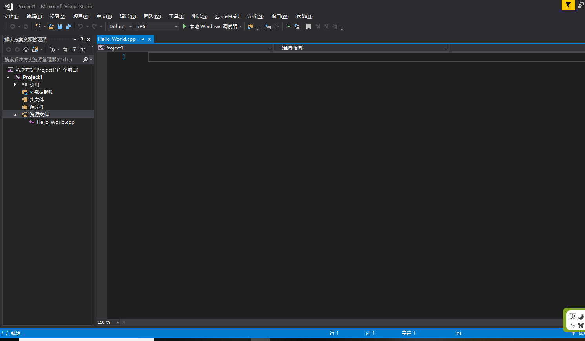Collapse the Project1 tree node

pyautogui.click(x=8, y=77)
